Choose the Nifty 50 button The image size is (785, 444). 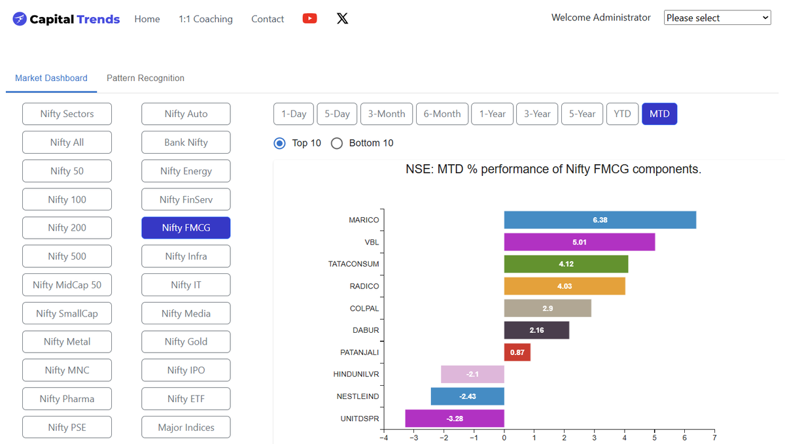[67, 171]
